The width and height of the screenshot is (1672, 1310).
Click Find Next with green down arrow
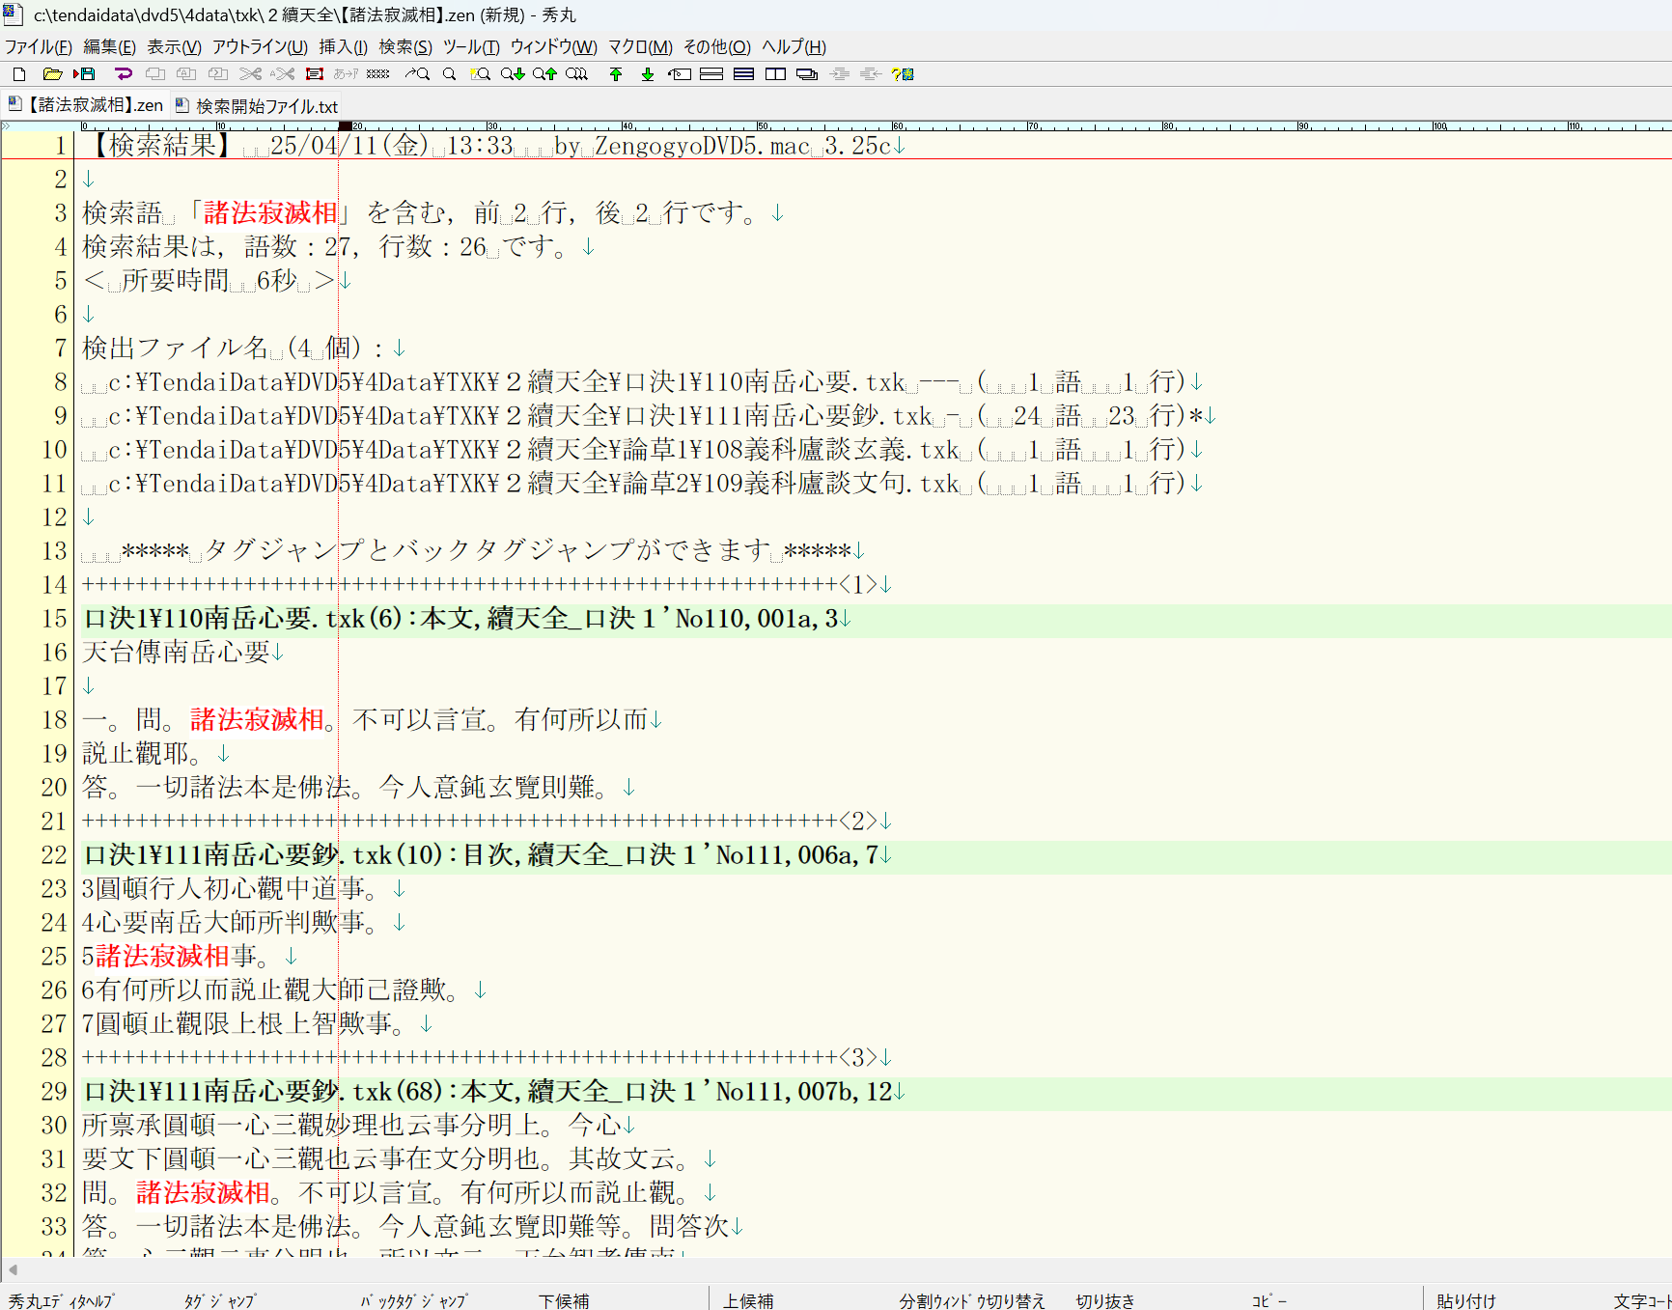512,74
